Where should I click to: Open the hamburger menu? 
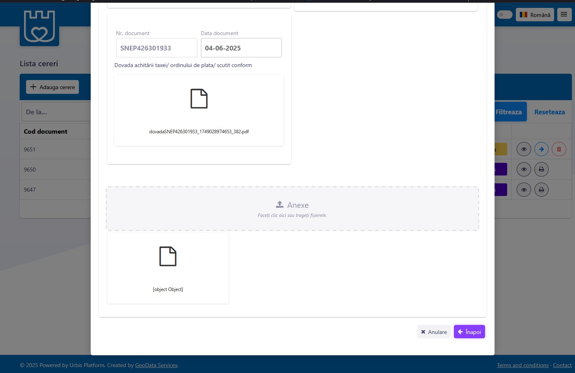[x=564, y=15]
